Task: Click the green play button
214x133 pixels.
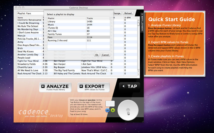Action: [113, 110]
